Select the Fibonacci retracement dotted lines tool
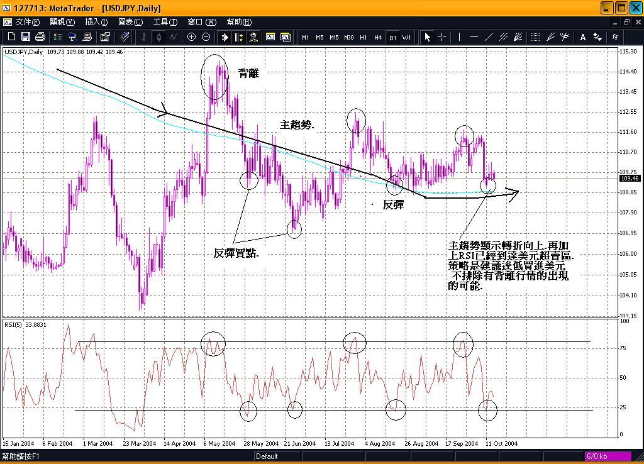The height and width of the screenshot is (464, 644). click(535, 37)
